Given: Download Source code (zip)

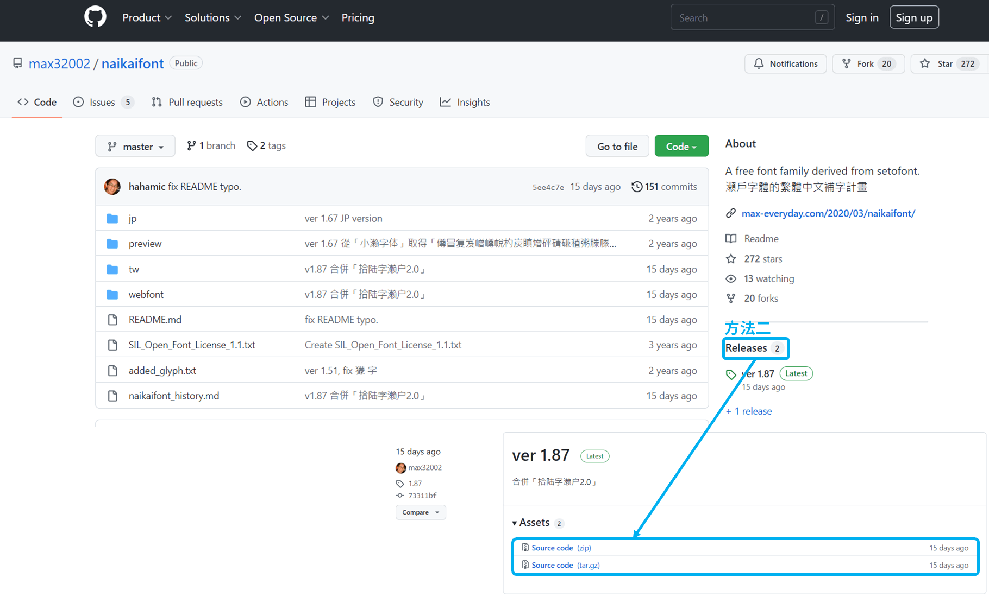Looking at the screenshot, I should pyautogui.click(x=561, y=548).
